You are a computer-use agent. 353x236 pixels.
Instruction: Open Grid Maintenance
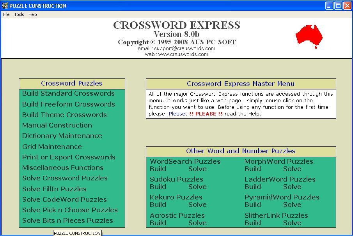52,147
